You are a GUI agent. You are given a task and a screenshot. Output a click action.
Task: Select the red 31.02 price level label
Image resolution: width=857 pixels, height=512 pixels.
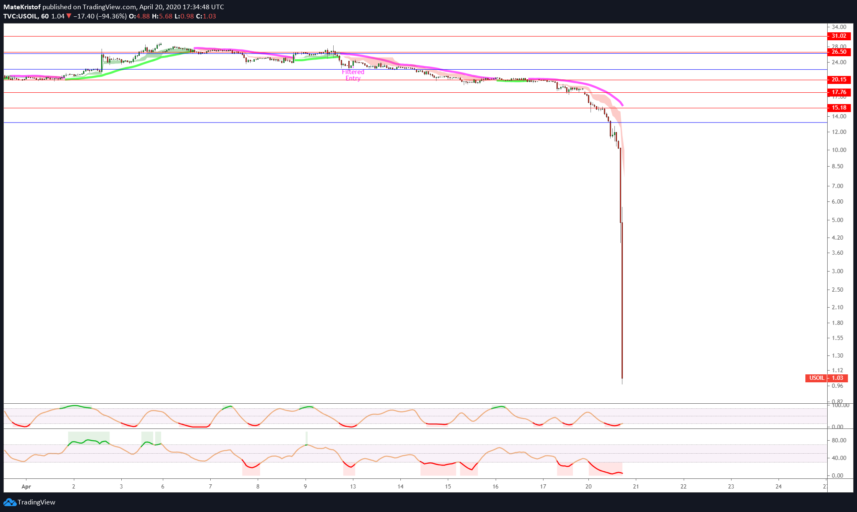[839, 36]
